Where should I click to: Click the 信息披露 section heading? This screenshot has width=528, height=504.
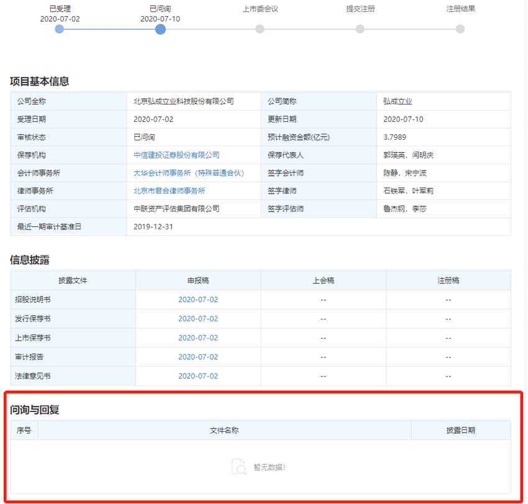(30, 260)
